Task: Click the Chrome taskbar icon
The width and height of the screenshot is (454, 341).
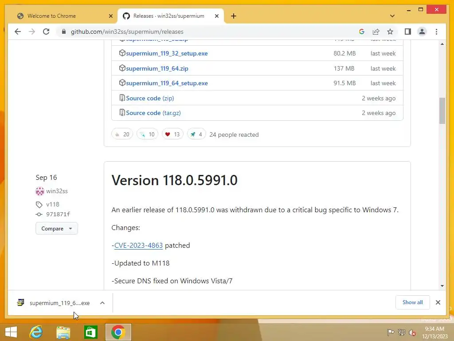Action: pyautogui.click(x=118, y=332)
